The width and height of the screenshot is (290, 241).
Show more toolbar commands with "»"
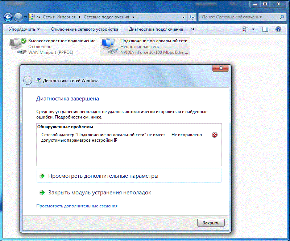[x=193, y=29]
